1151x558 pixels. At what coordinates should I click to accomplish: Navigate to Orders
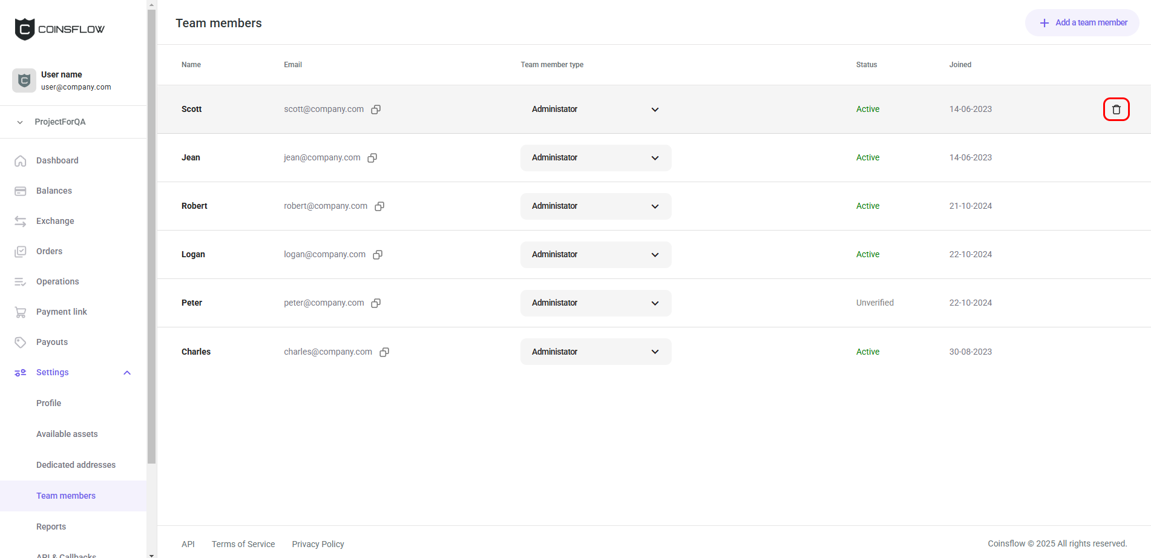[49, 251]
